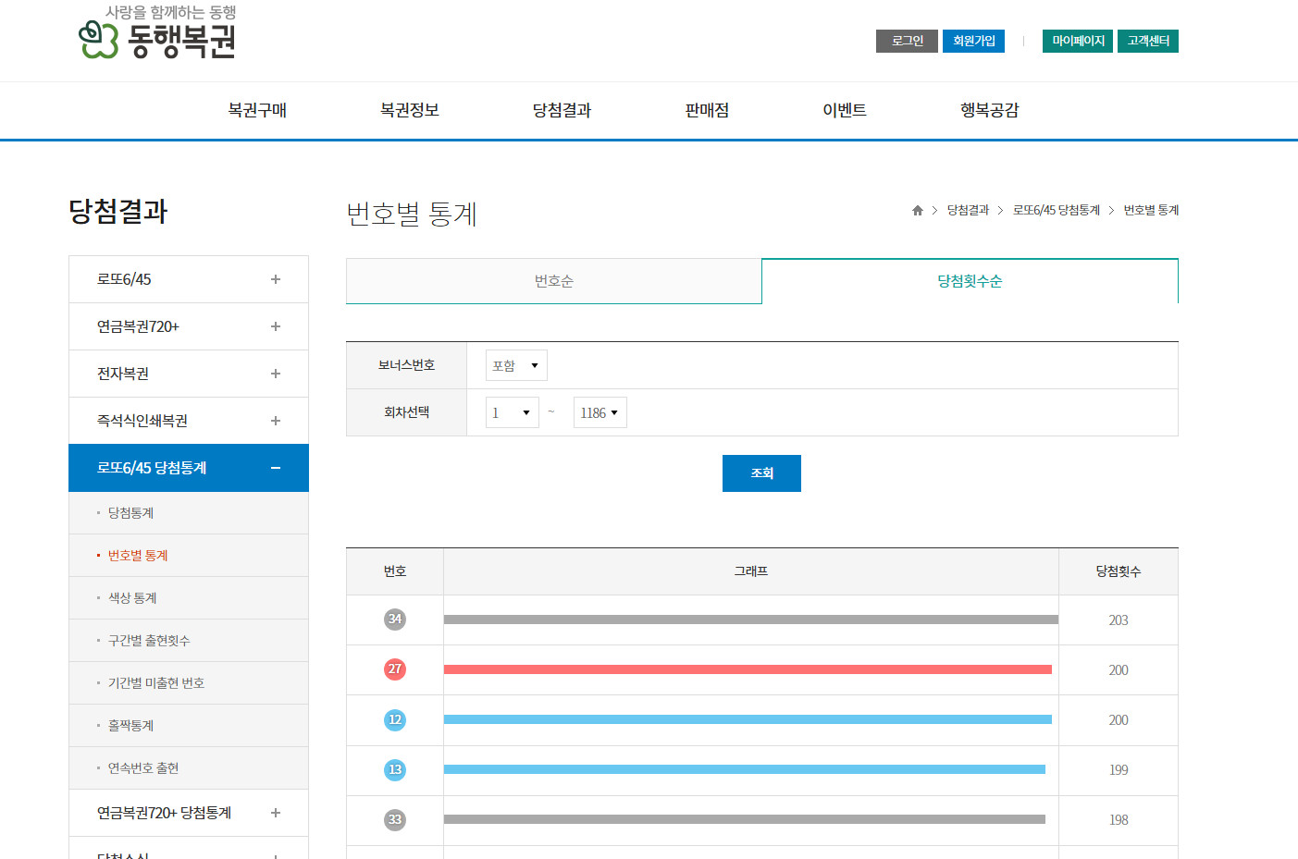The image size is (1298, 859).
Task: Click win count 199
Action: [1119, 770]
